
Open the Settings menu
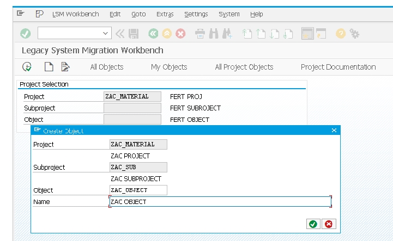196,14
